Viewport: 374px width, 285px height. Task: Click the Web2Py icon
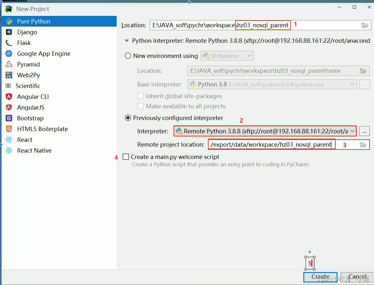coord(9,75)
